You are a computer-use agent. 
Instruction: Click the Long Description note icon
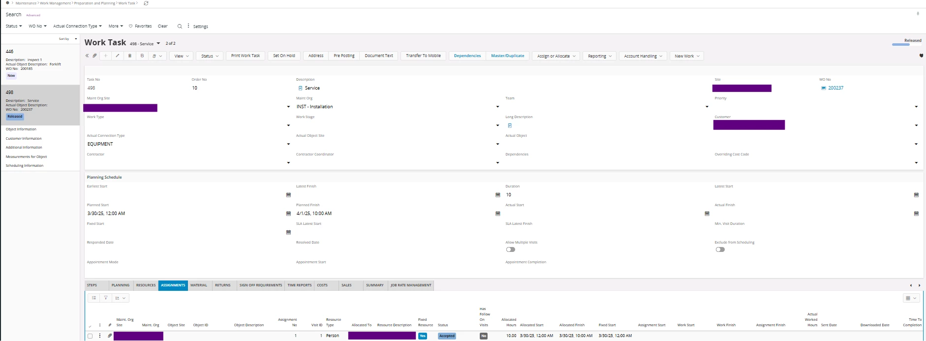509,125
